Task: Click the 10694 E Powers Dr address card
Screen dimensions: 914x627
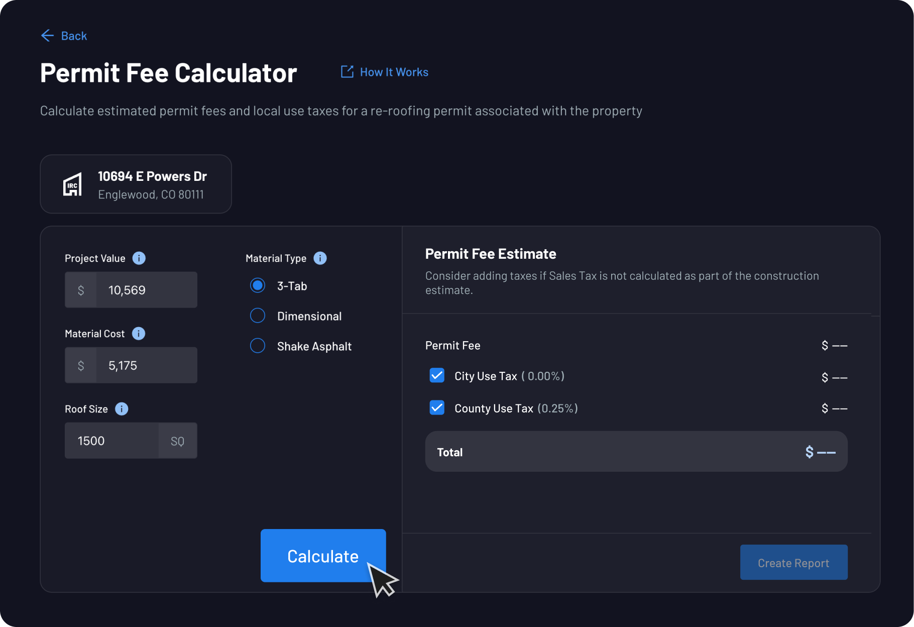Action: tap(136, 184)
